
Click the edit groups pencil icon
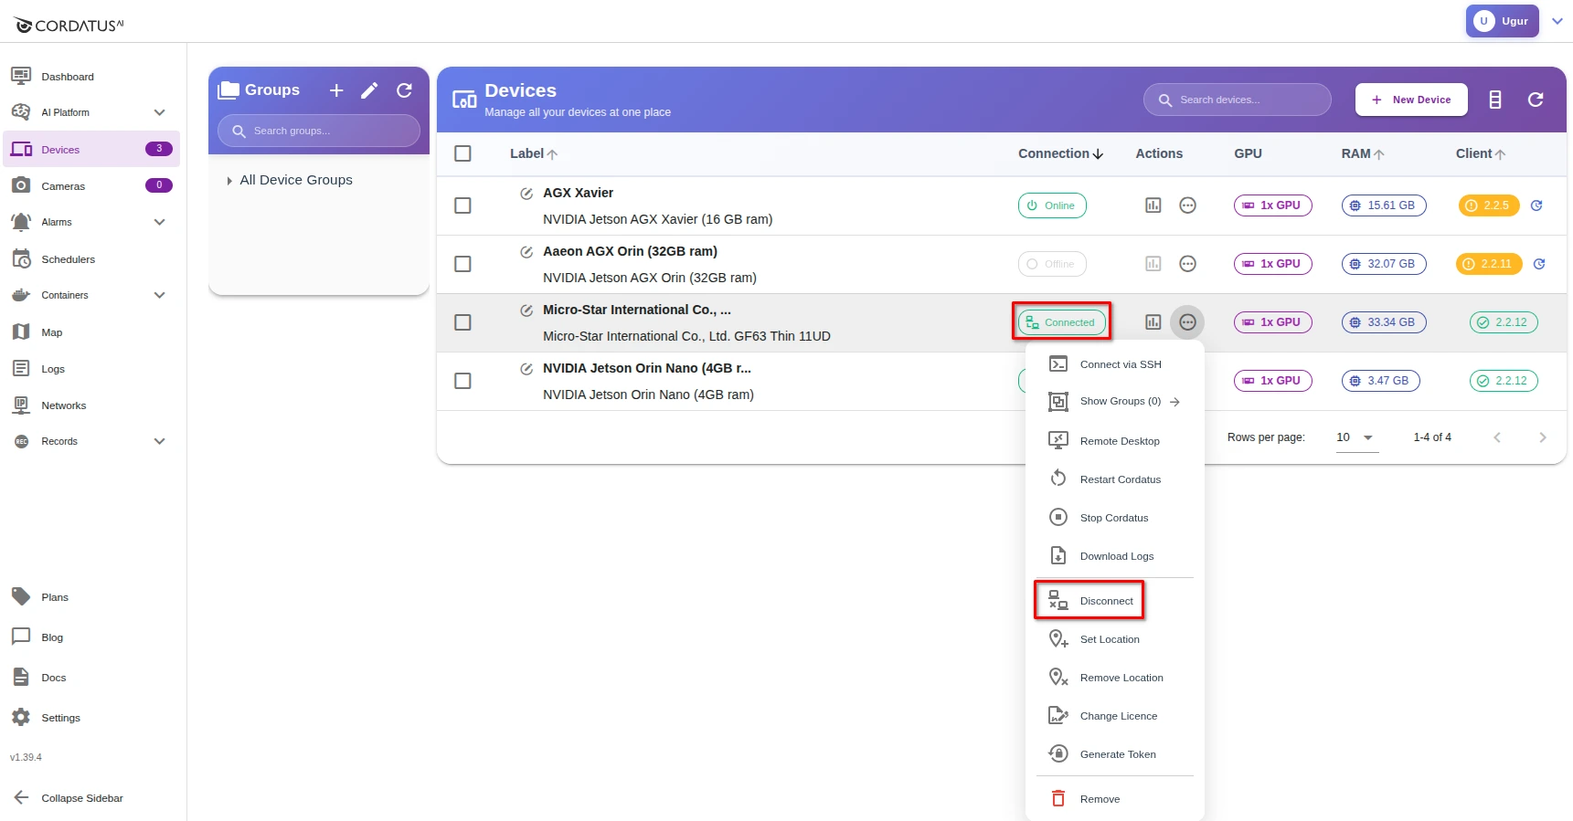(x=369, y=90)
